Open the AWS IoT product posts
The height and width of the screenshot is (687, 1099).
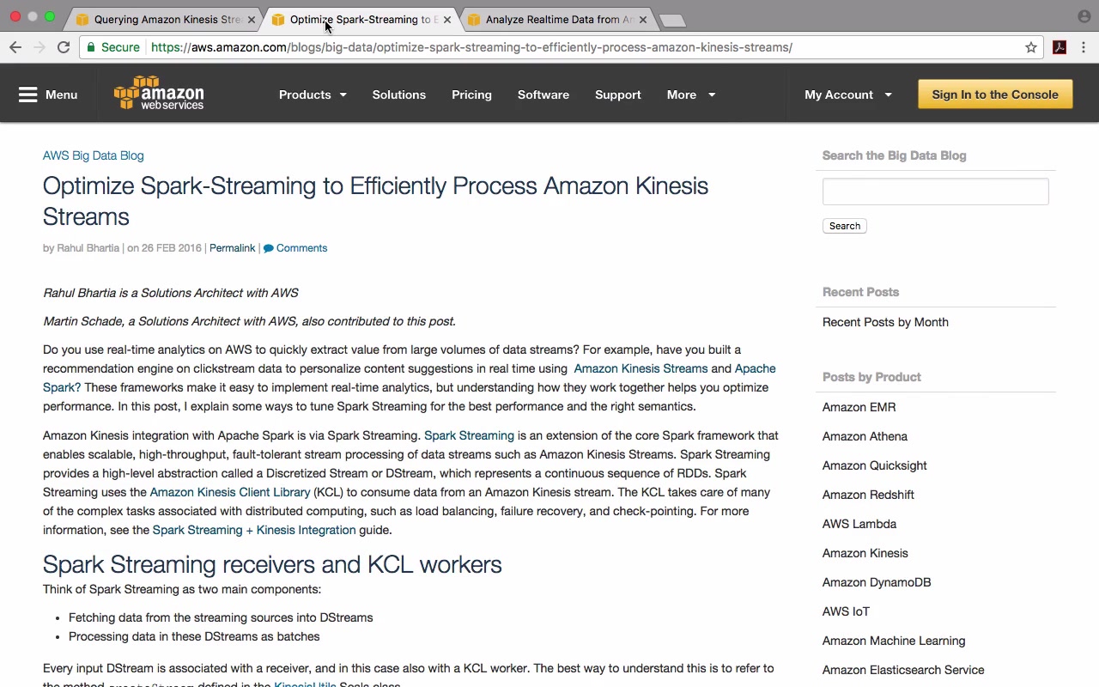click(x=847, y=611)
